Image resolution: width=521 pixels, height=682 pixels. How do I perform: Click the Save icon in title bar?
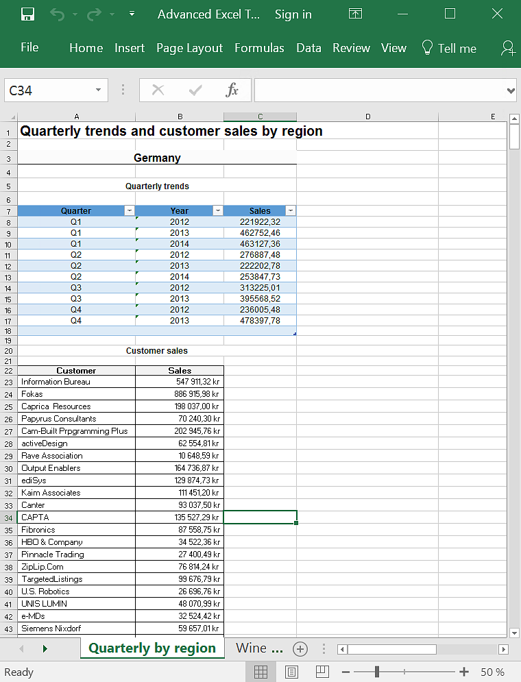click(27, 14)
